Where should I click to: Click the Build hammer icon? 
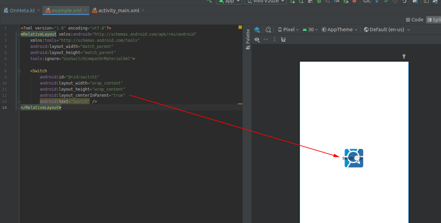point(209,1)
